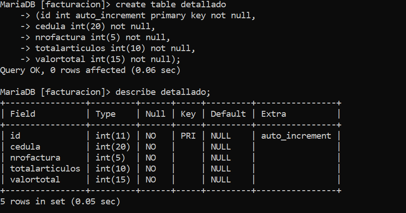Viewport: 406px width, 213px height.
Task: Click the 'auto_increment' value in Extra column
Action: (296, 135)
